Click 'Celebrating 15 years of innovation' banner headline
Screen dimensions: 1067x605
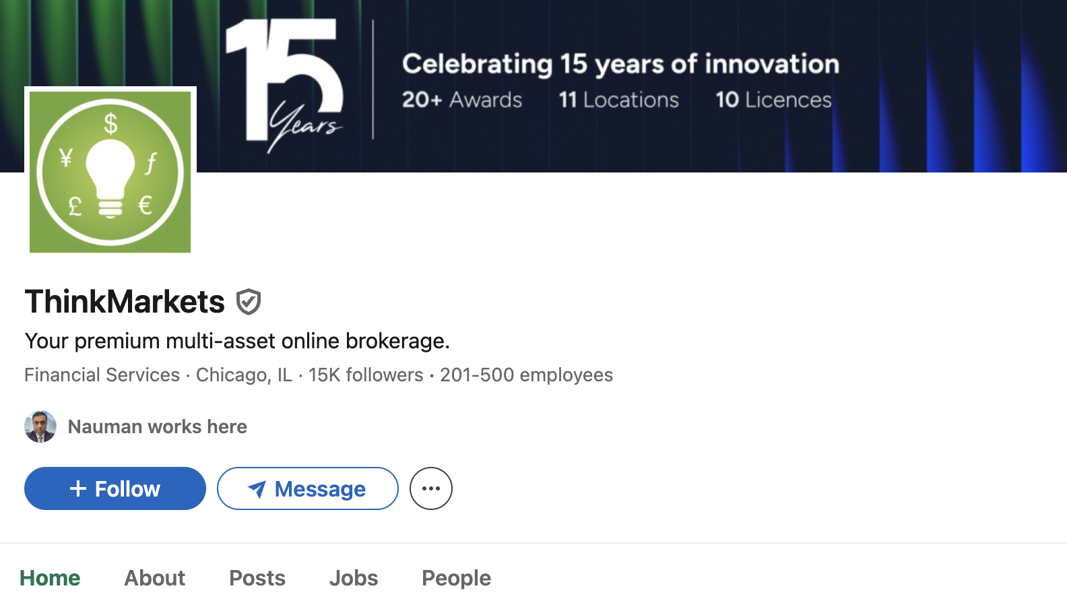tap(620, 64)
